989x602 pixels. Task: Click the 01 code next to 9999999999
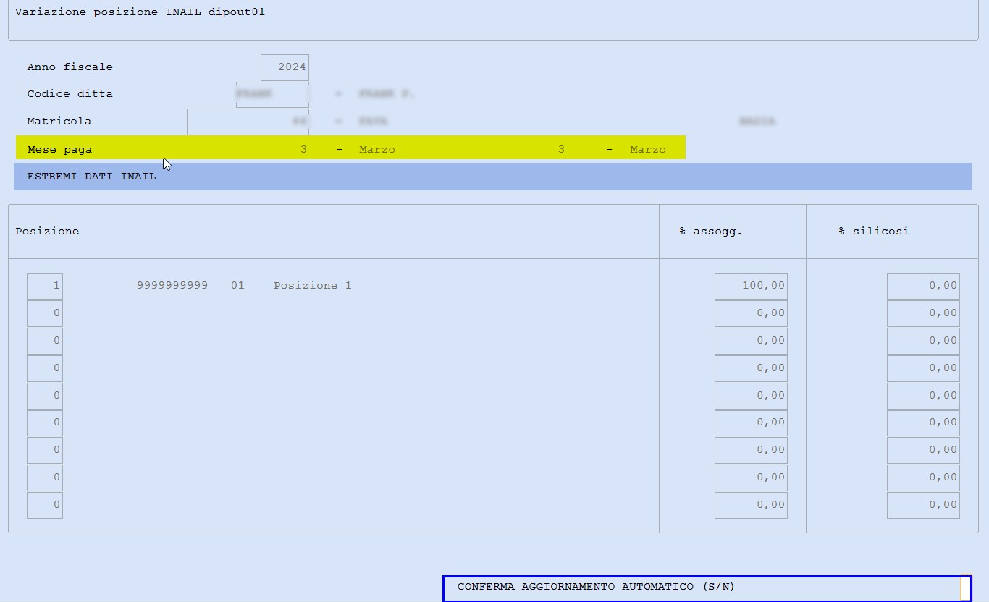[x=237, y=286]
